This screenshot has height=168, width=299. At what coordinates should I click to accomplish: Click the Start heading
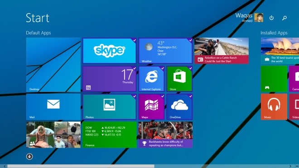point(38,18)
